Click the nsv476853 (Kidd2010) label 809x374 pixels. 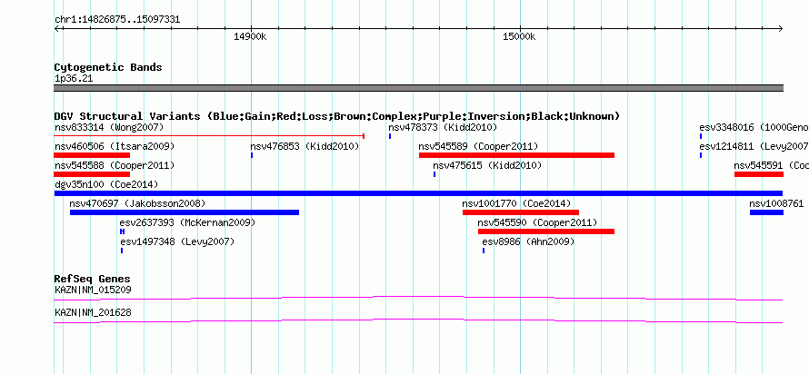click(305, 147)
